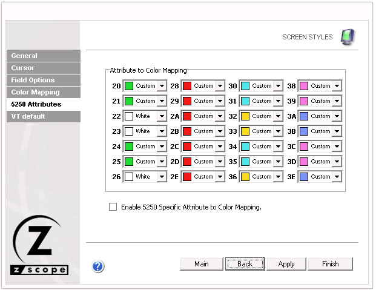Click the pink swatch for attribute 38
This screenshot has width=376, height=290.
(304, 86)
